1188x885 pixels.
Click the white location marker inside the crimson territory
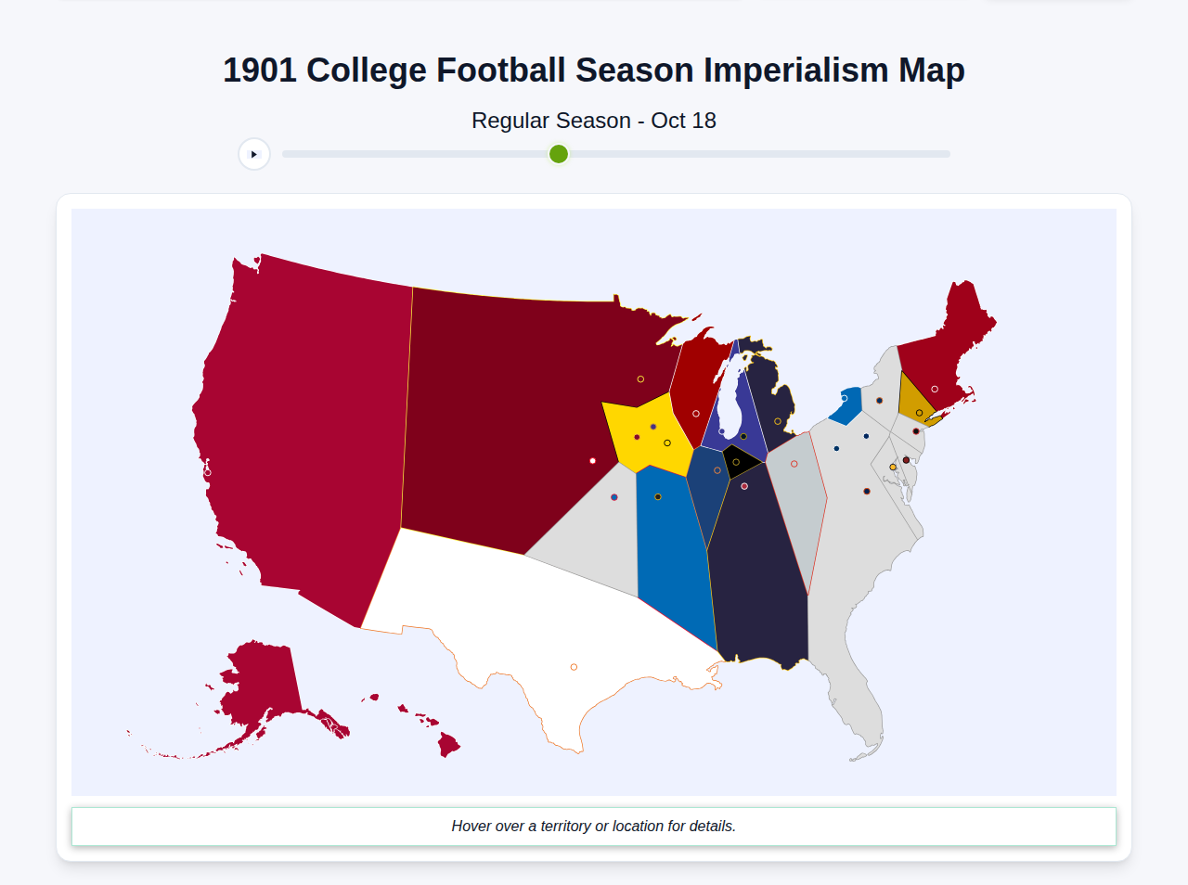coord(594,461)
